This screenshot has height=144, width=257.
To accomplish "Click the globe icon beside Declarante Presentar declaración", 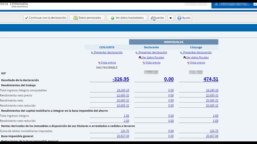I will point(137,53).
